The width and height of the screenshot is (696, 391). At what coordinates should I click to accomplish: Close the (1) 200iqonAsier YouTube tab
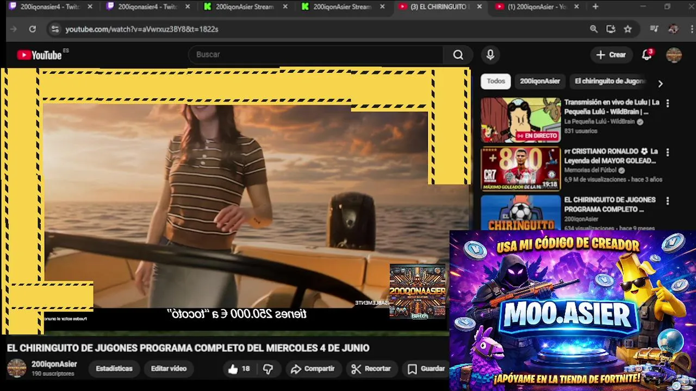576,7
